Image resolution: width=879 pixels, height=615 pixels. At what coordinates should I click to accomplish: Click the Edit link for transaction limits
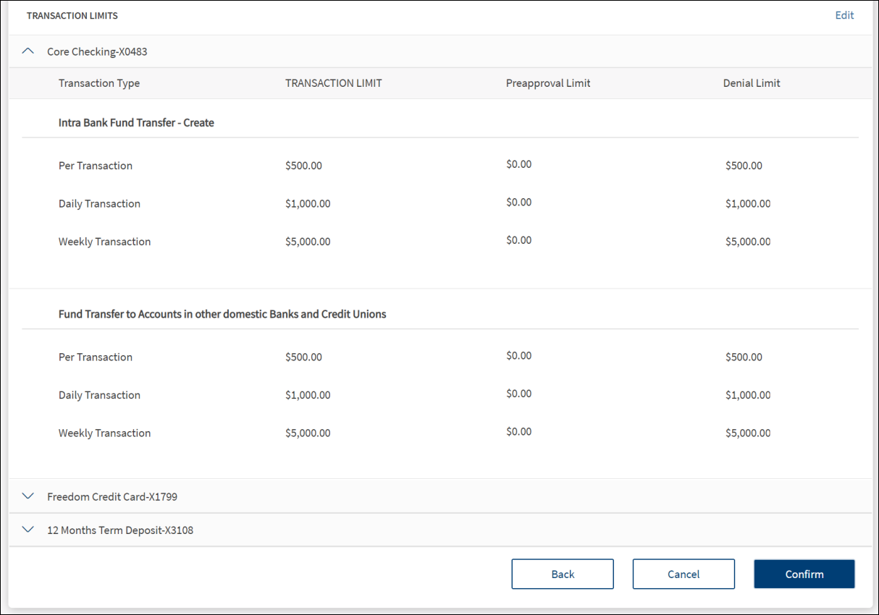[844, 15]
